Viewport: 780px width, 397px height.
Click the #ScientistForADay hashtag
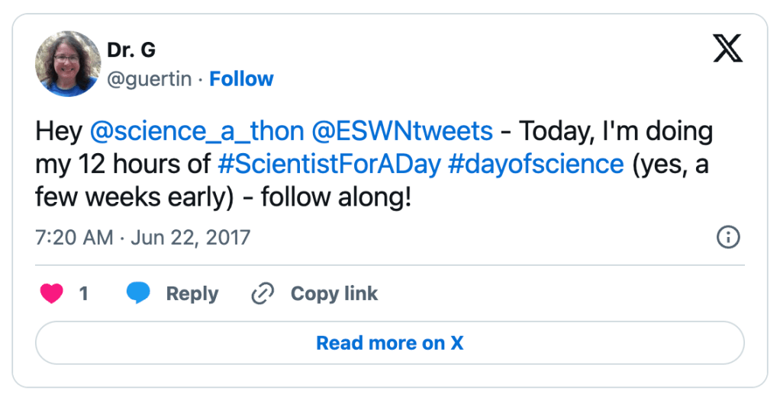[x=329, y=165]
